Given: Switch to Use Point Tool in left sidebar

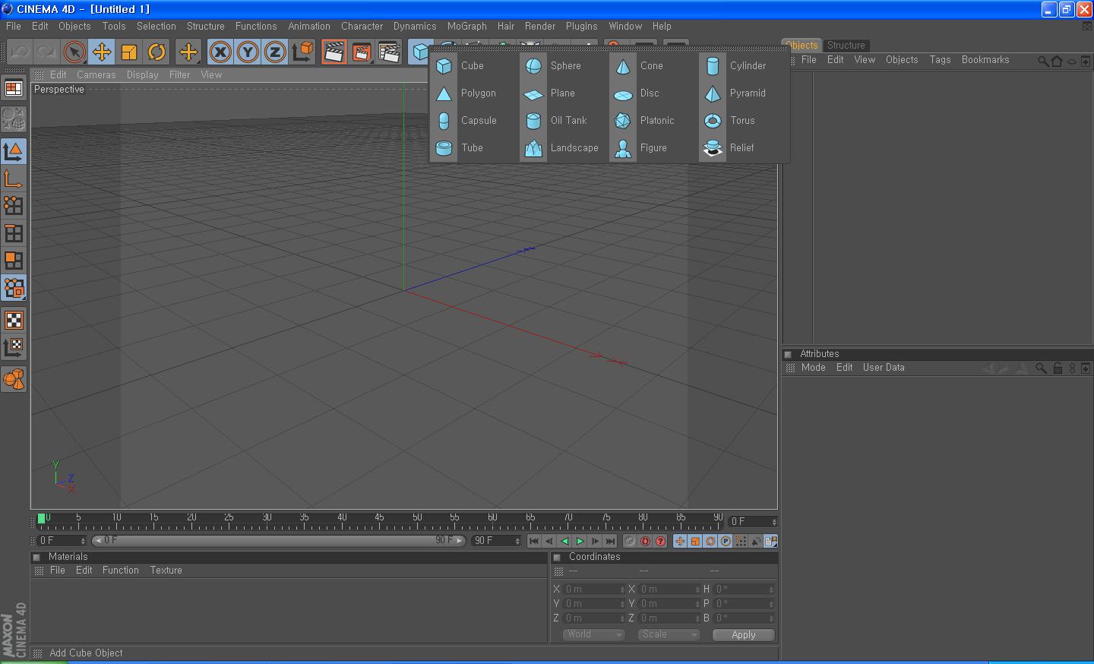Looking at the screenshot, I should point(14,205).
